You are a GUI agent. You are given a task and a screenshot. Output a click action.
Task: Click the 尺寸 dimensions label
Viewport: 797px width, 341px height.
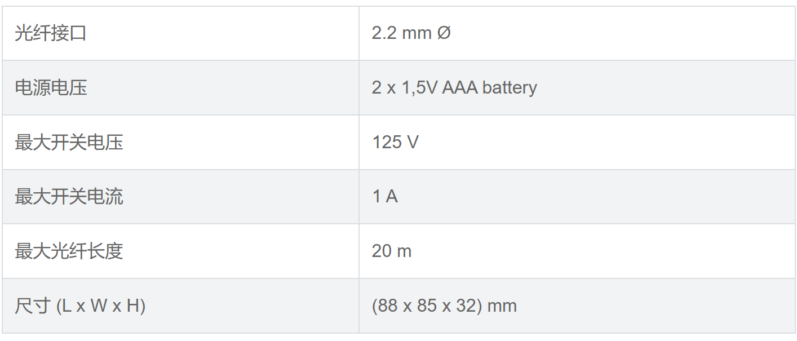(33, 306)
